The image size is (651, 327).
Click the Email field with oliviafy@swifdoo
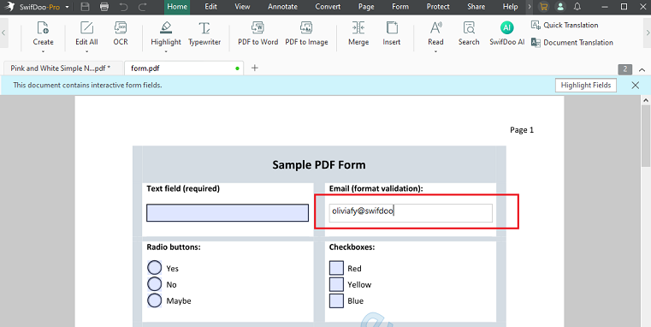(411, 213)
